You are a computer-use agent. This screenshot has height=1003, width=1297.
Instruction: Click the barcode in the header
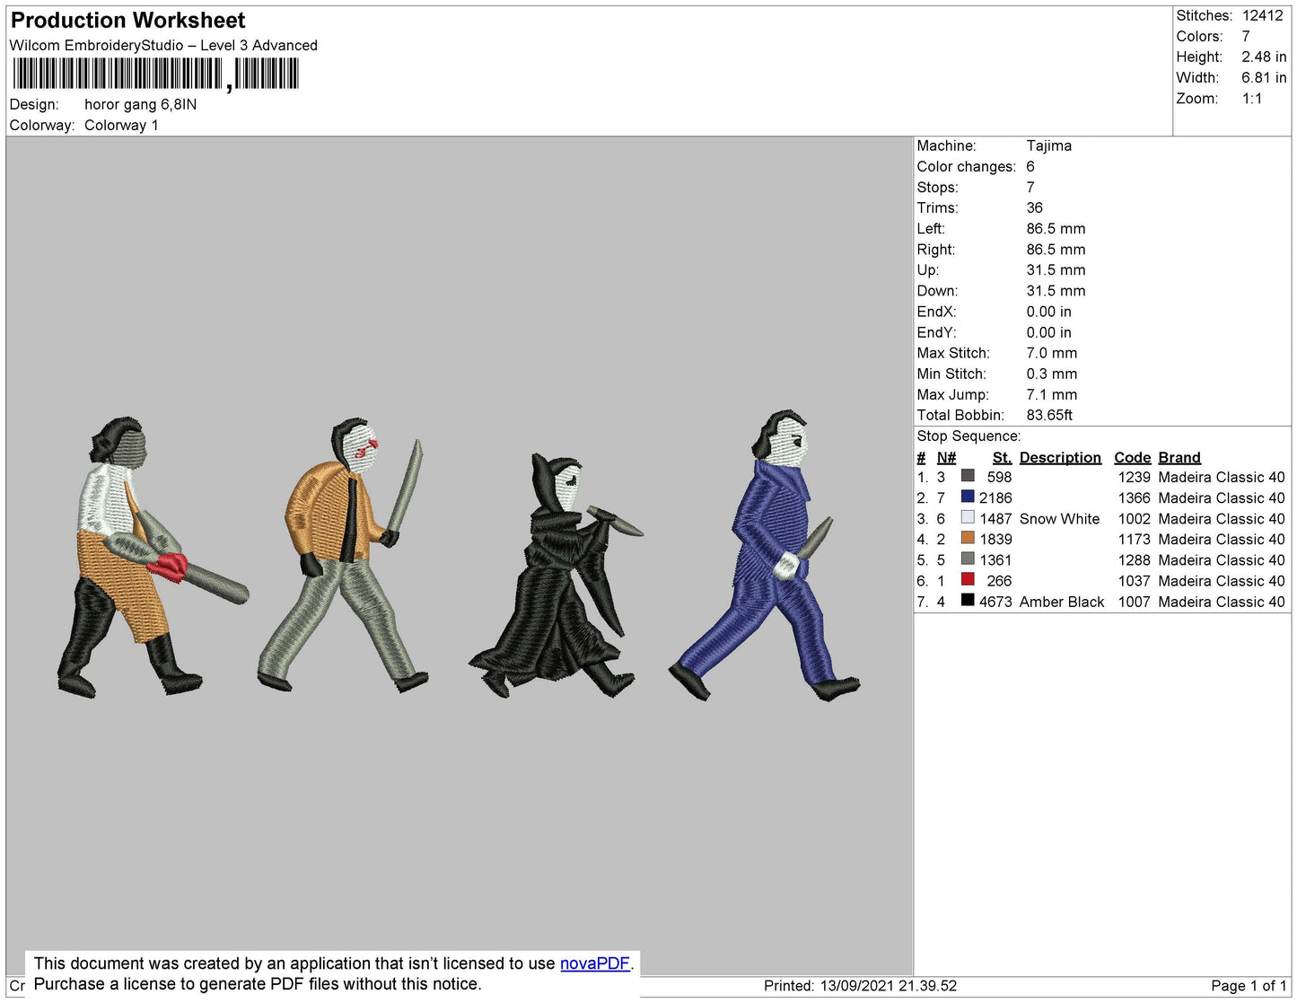pyautogui.click(x=155, y=75)
